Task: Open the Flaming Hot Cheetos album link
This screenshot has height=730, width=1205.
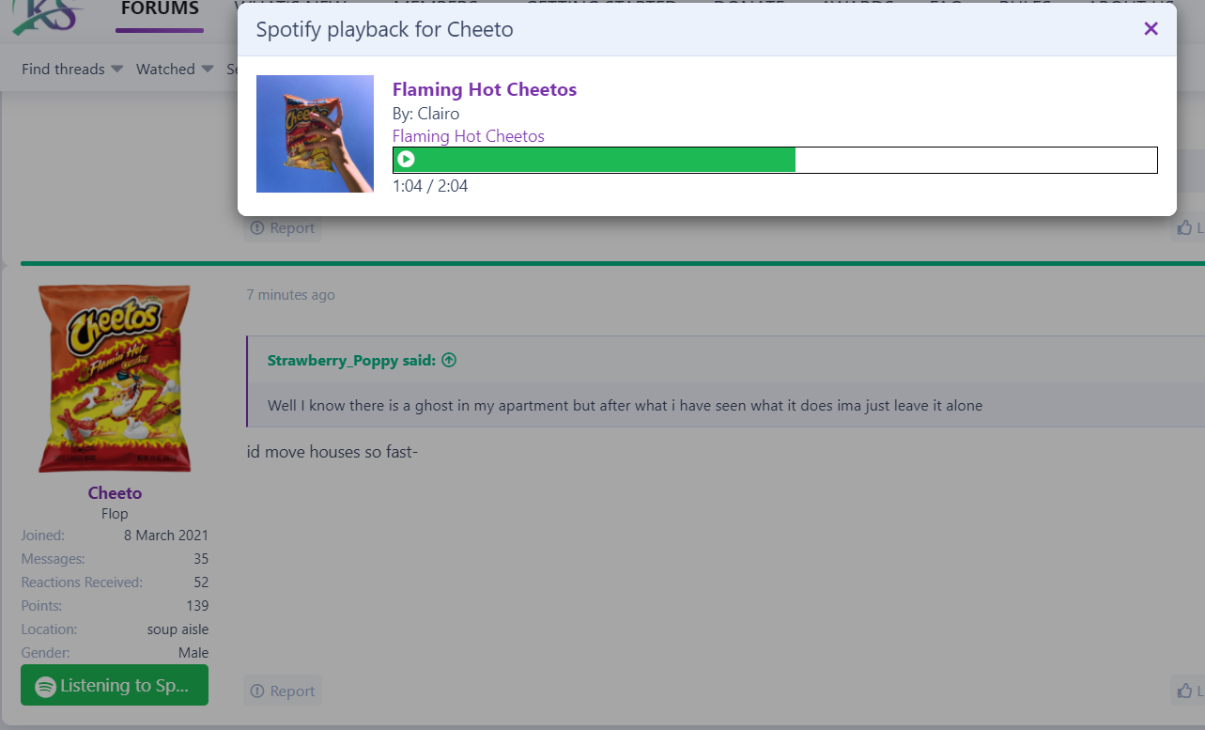Action: tap(469, 136)
